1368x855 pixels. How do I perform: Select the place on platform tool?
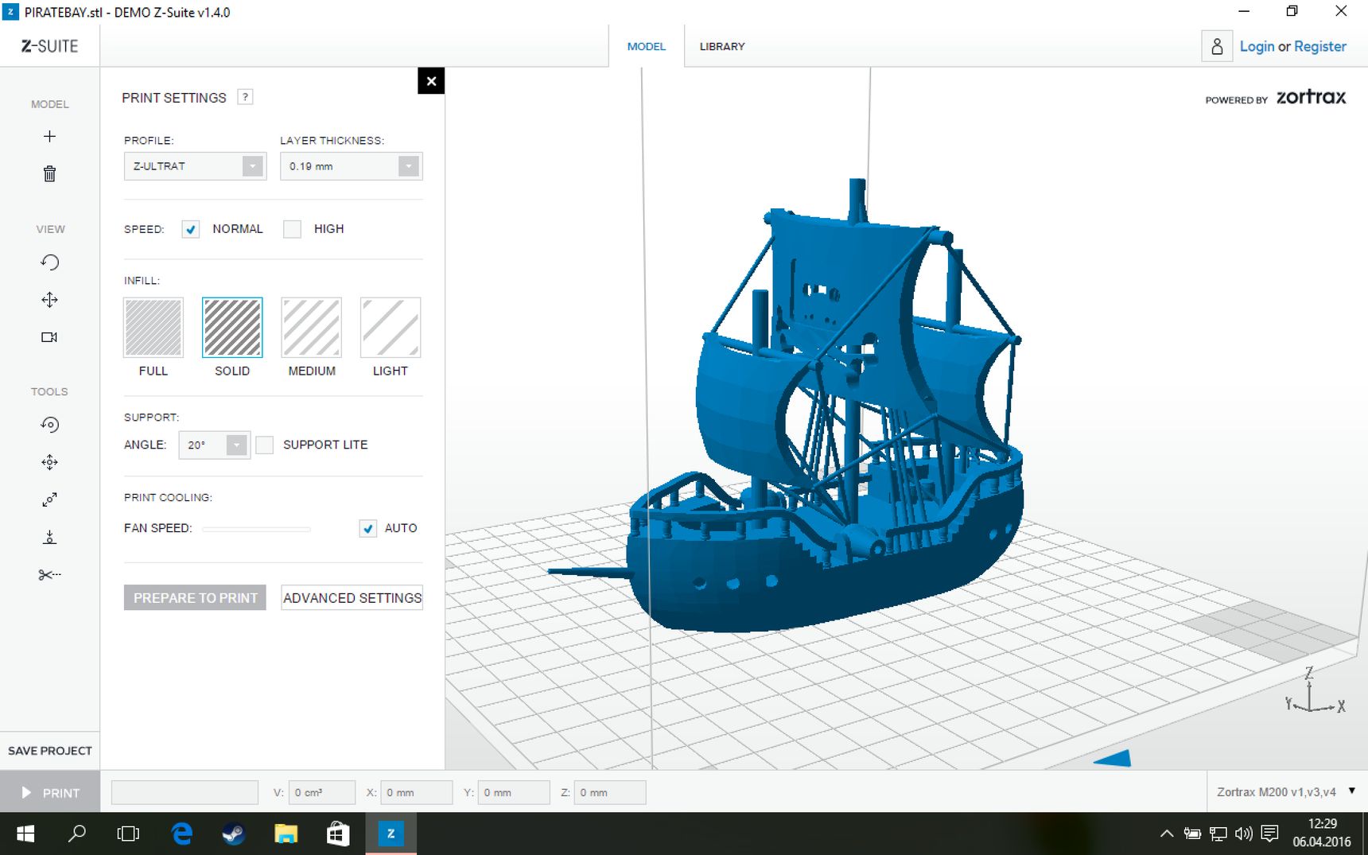49,537
